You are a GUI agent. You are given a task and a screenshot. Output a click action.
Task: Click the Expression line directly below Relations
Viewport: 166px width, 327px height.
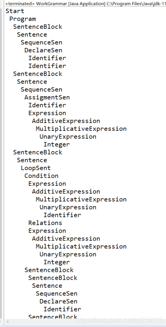pyautogui.click(x=47, y=231)
